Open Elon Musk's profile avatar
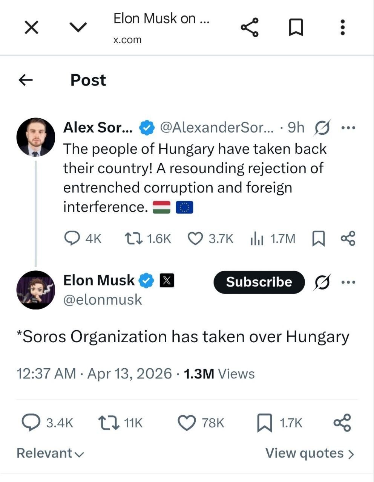The image size is (374, 482). click(36, 290)
